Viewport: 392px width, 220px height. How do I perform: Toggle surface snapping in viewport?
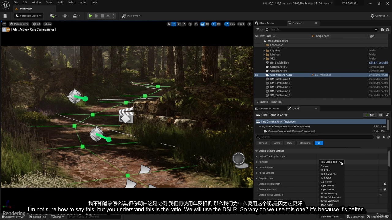(196, 24)
